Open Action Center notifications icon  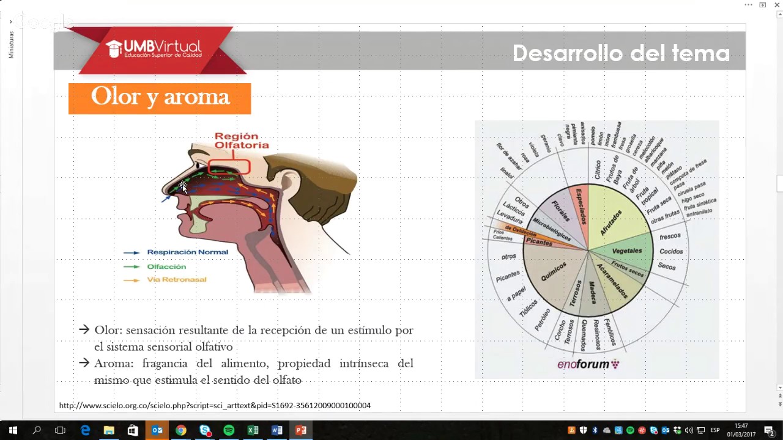[770, 430]
